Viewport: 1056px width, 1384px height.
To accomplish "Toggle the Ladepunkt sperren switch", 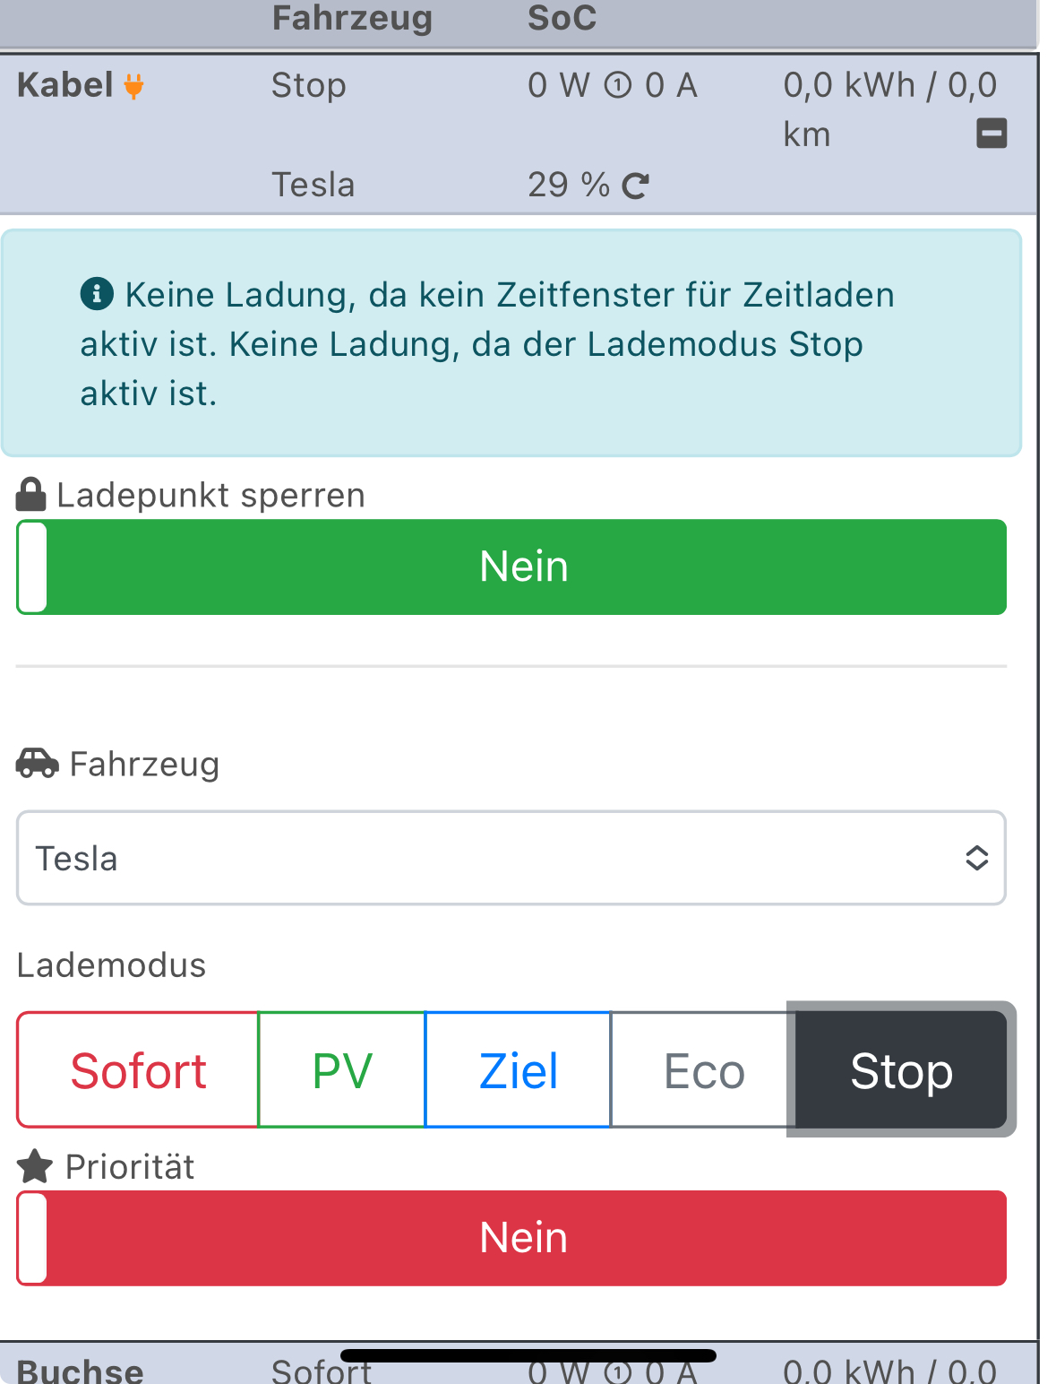I will pyautogui.click(x=511, y=567).
